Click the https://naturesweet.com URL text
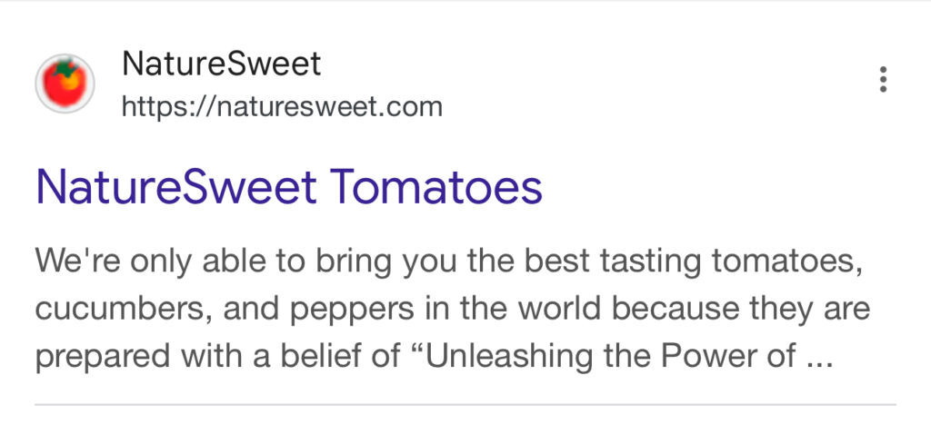The image size is (931, 444). pyautogui.click(x=282, y=107)
